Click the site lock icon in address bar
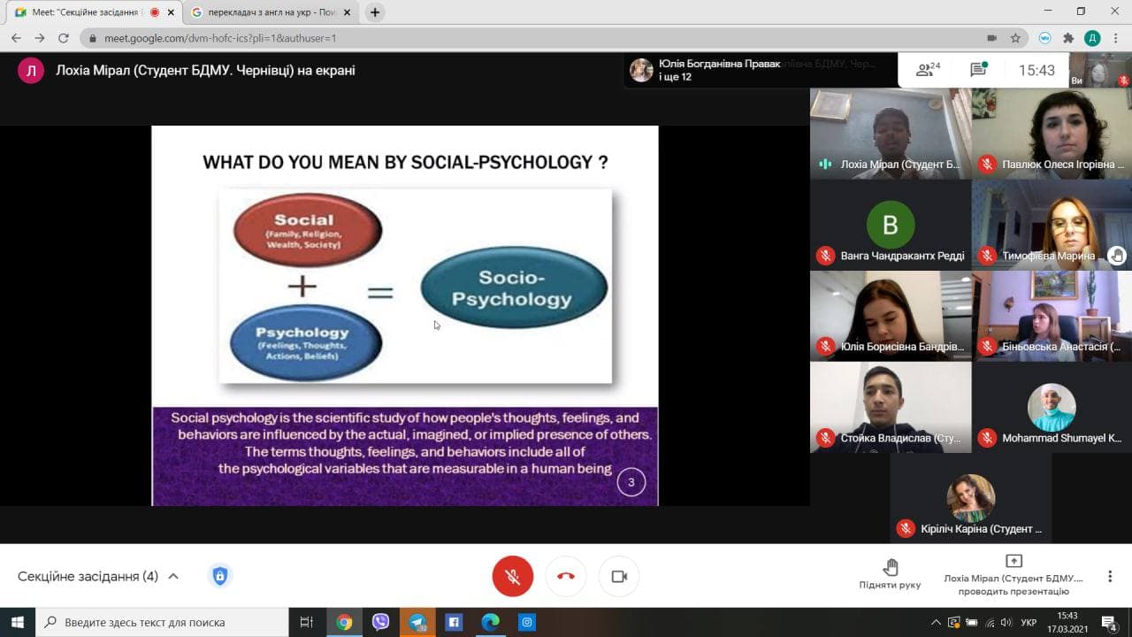 tap(93, 38)
